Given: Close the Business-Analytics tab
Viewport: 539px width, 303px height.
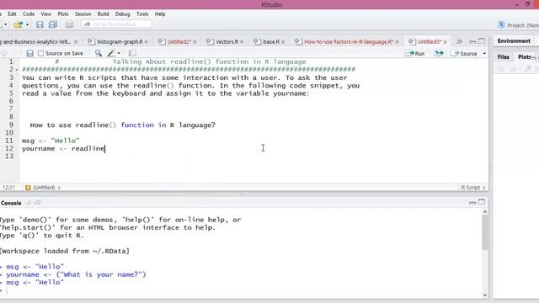Looking at the screenshot, I should click(x=76, y=42).
